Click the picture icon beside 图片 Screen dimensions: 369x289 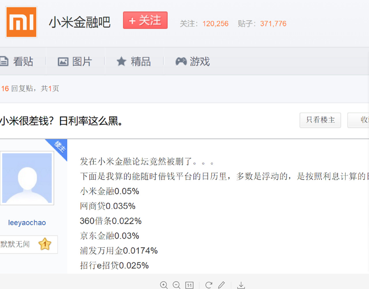[63, 62]
